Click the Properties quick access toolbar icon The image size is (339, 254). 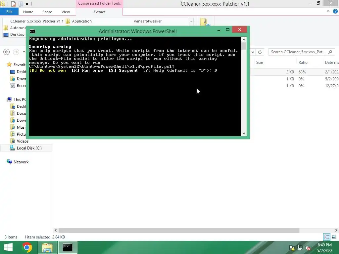13,4
